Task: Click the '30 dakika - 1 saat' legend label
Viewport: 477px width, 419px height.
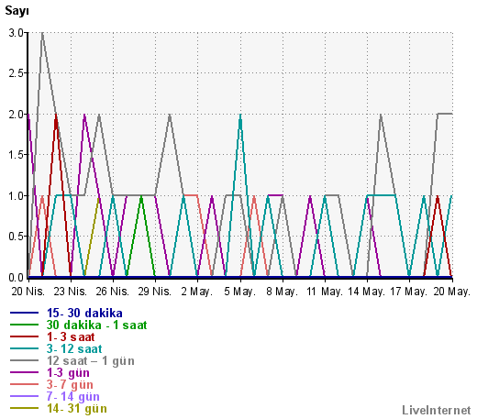Action: tap(96, 325)
